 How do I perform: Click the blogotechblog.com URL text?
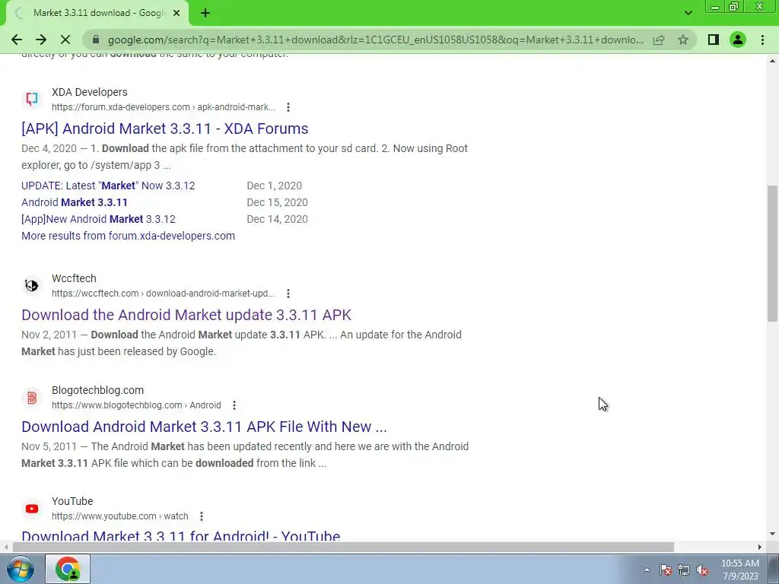pos(136,405)
